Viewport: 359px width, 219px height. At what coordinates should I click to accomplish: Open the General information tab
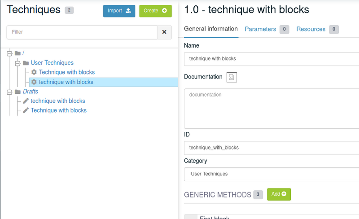pos(211,29)
